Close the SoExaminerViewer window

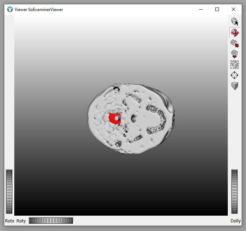click(x=234, y=9)
